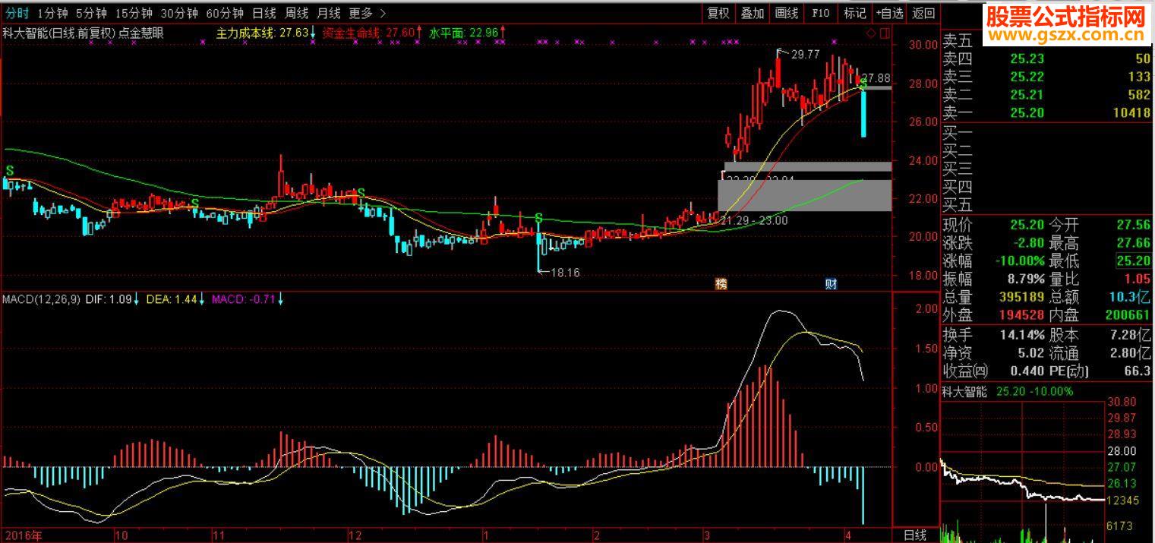The height and width of the screenshot is (543, 1155).
Task: Click the 换手 value 14.14%
Action: 1021,334
